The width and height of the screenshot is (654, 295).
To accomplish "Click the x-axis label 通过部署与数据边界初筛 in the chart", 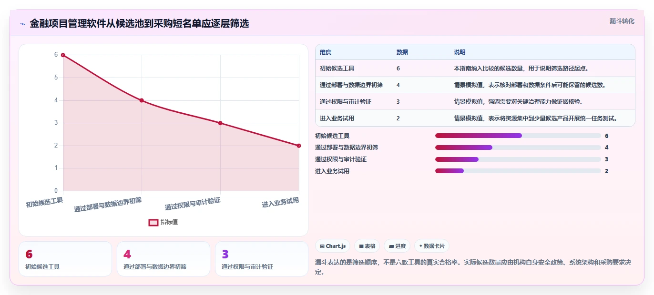I will point(108,204).
